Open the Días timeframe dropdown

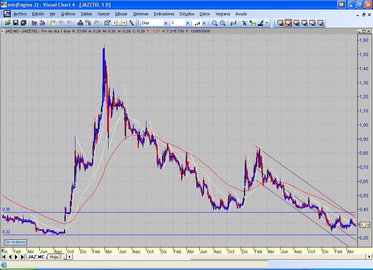coord(166,23)
